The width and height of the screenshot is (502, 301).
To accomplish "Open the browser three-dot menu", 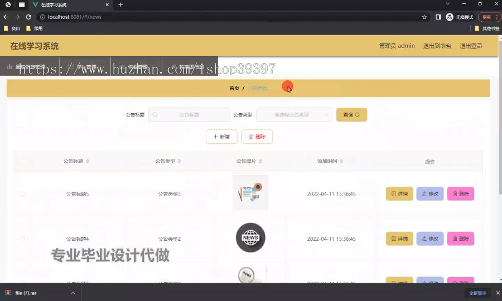I will [497, 17].
